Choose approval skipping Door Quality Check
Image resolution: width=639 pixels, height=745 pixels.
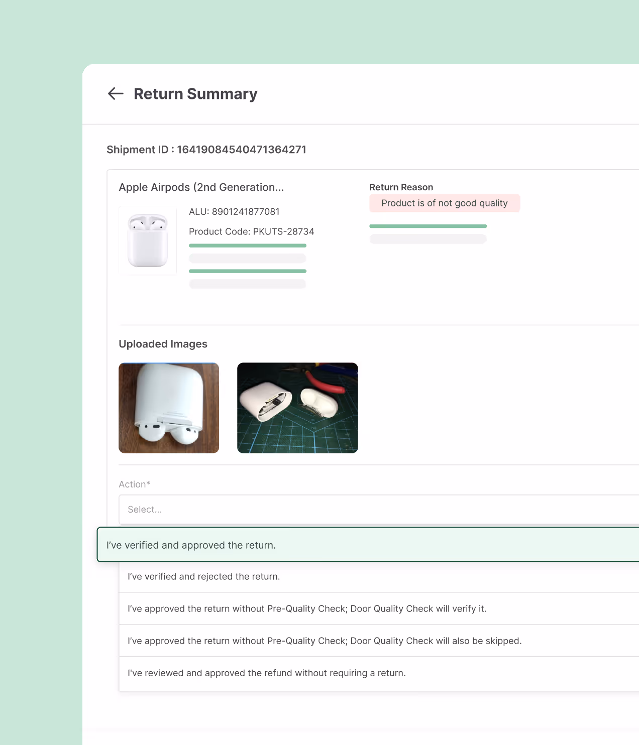tap(325, 641)
